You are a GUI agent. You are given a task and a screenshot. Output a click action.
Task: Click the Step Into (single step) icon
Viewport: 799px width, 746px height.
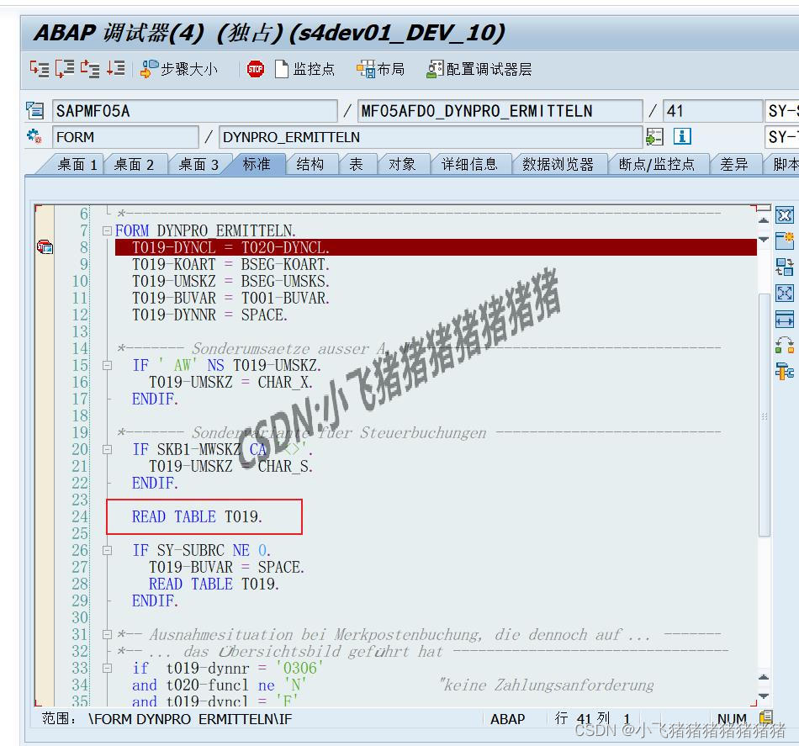pyautogui.click(x=40, y=68)
